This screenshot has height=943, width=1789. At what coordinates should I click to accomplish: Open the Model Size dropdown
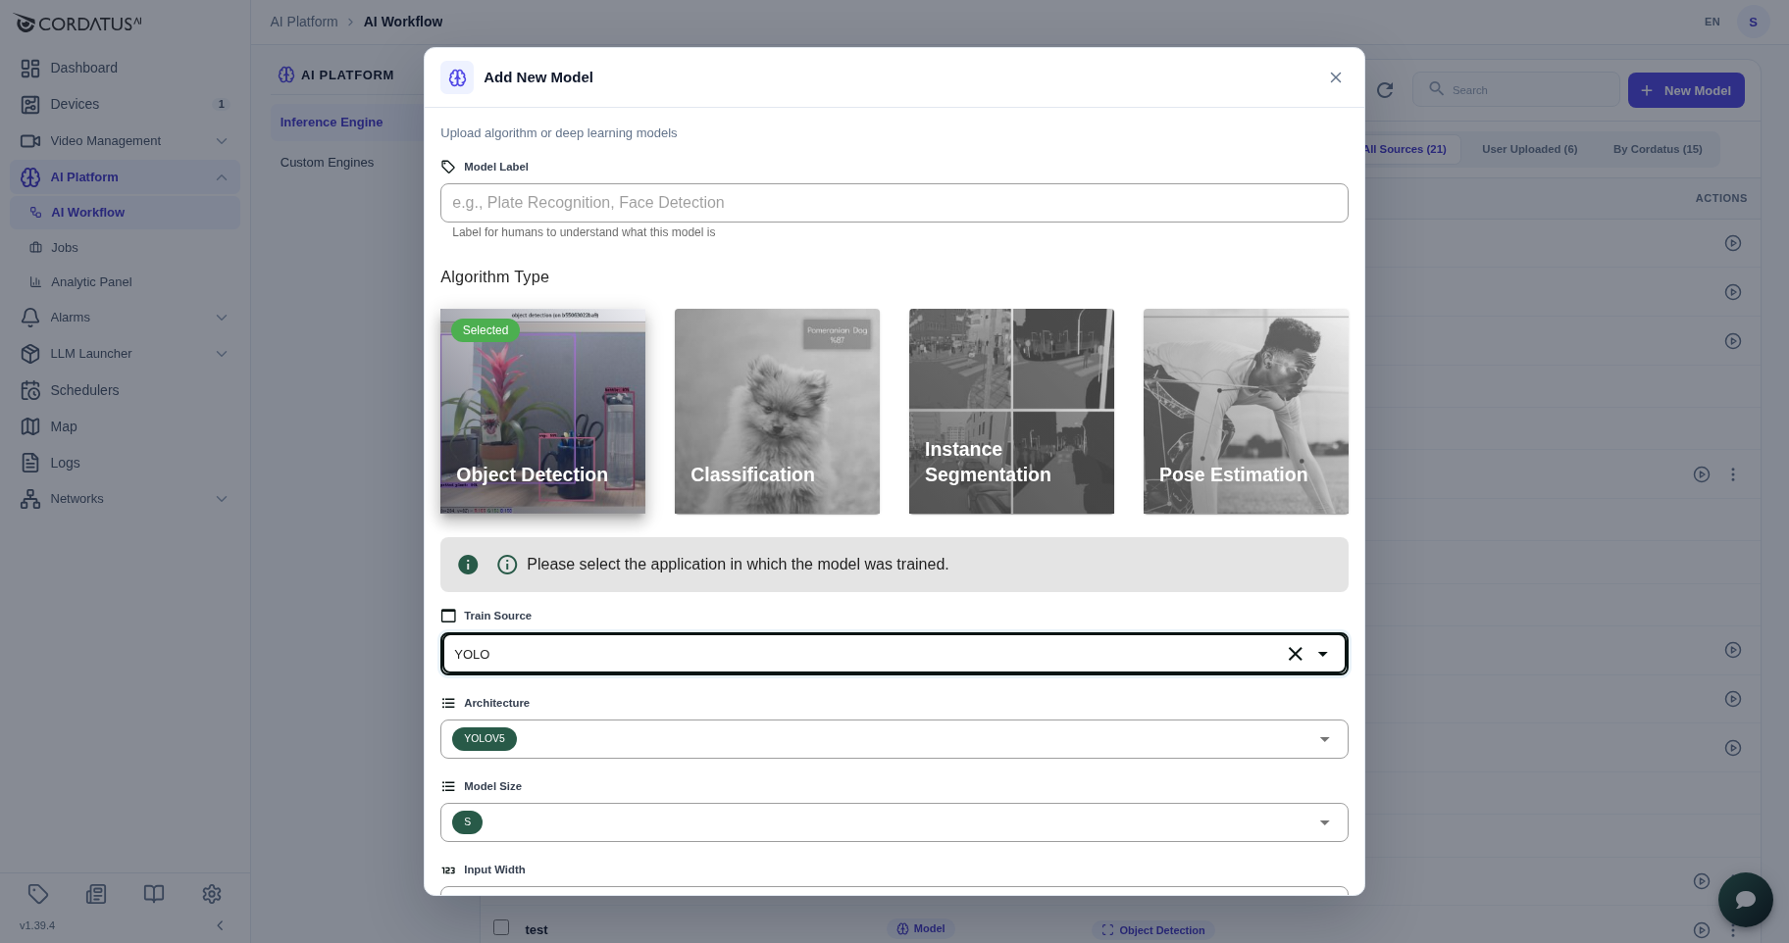(x=894, y=822)
